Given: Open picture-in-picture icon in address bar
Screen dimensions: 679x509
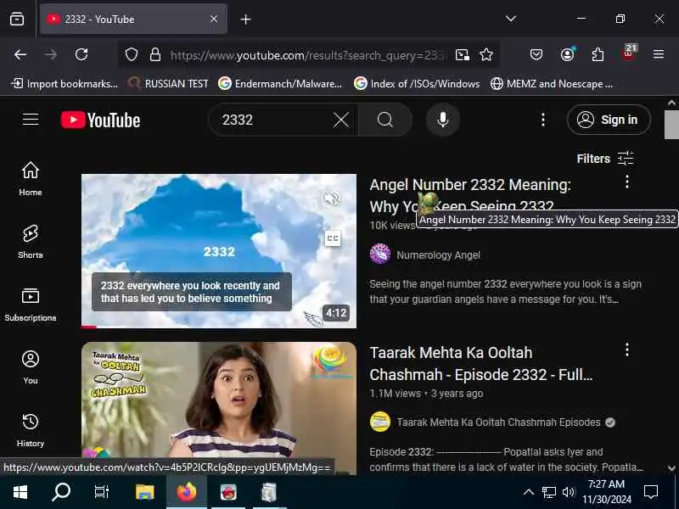Looking at the screenshot, I should (462, 54).
